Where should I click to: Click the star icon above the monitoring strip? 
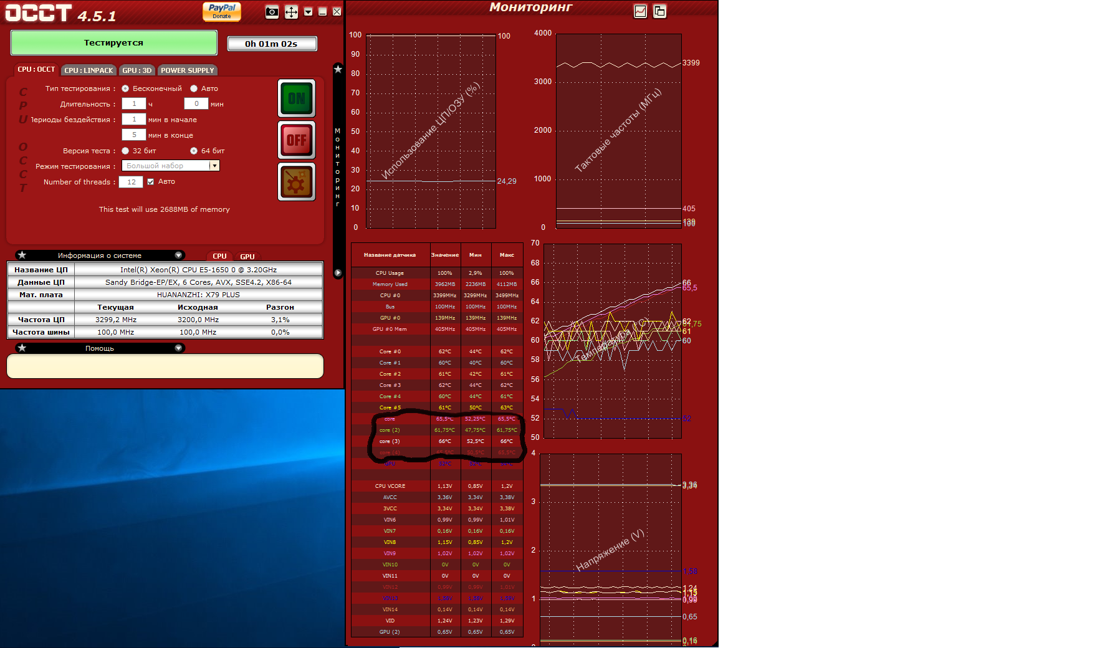(338, 69)
